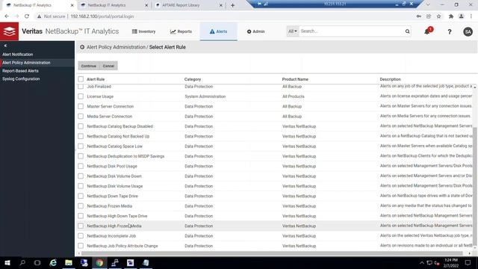Open Alert Policy Administration in sidebar

pos(26,63)
